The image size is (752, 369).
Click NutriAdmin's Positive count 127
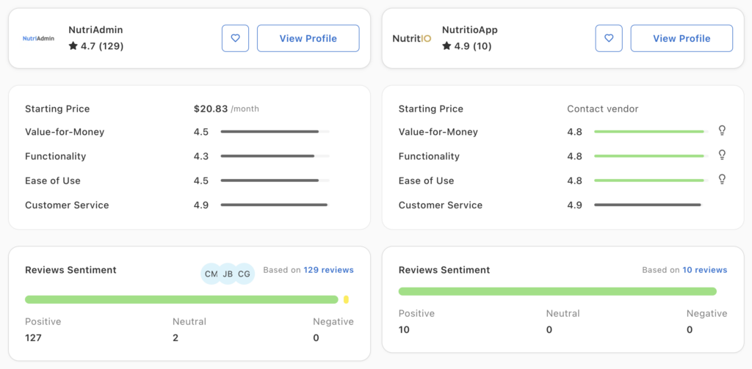click(x=33, y=338)
